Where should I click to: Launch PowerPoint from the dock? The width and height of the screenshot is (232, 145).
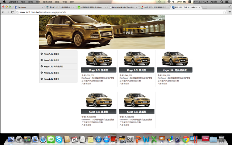pos(138,139)
